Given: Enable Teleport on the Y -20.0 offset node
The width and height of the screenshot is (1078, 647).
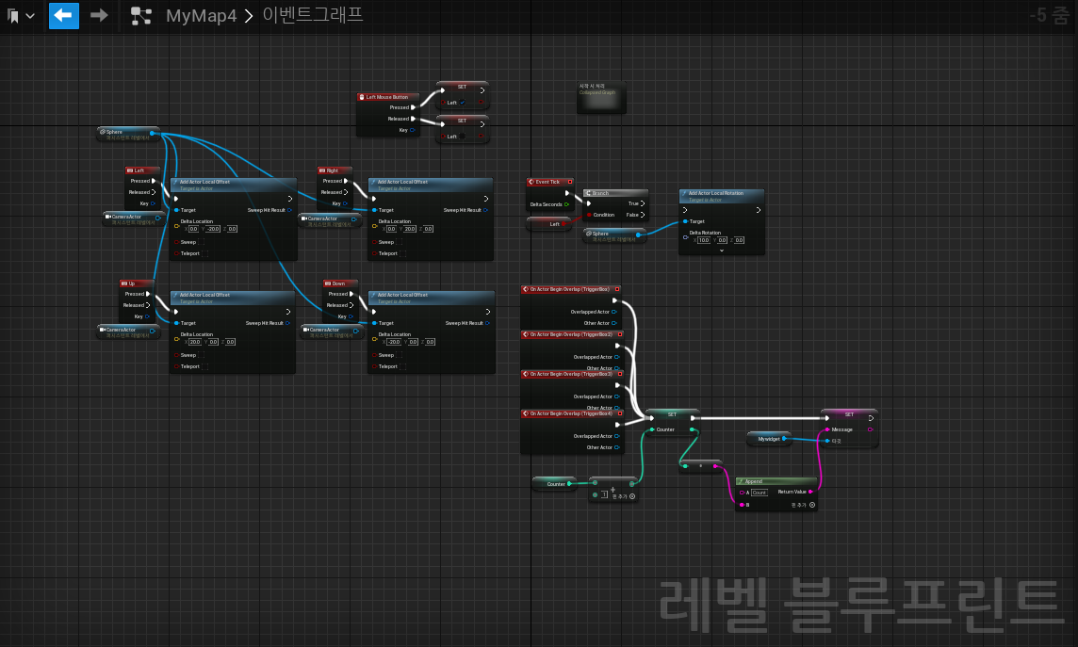Looking at the screenshot, I should tap(204, 253).
